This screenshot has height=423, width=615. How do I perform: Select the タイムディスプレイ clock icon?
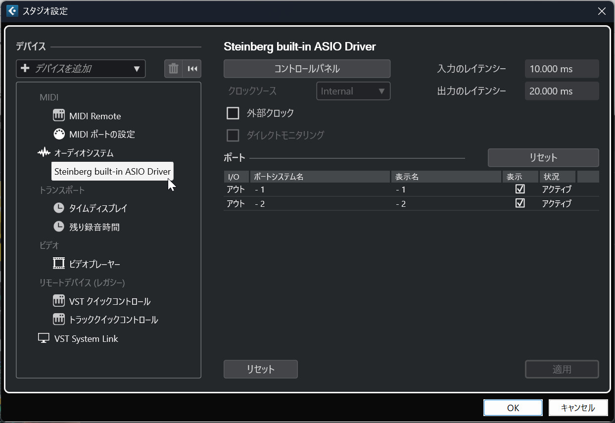coord(59,208)
